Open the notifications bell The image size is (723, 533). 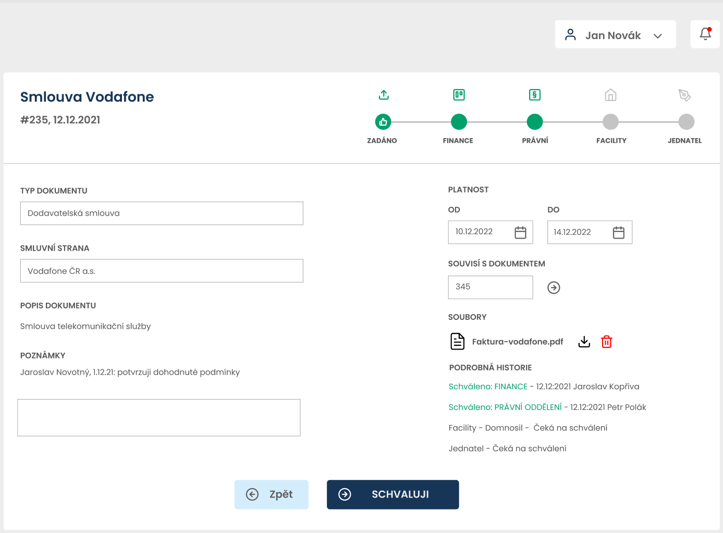click(705, 34)
